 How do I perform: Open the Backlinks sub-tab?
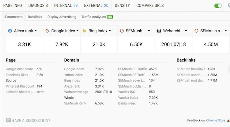(x=35, y=17)
